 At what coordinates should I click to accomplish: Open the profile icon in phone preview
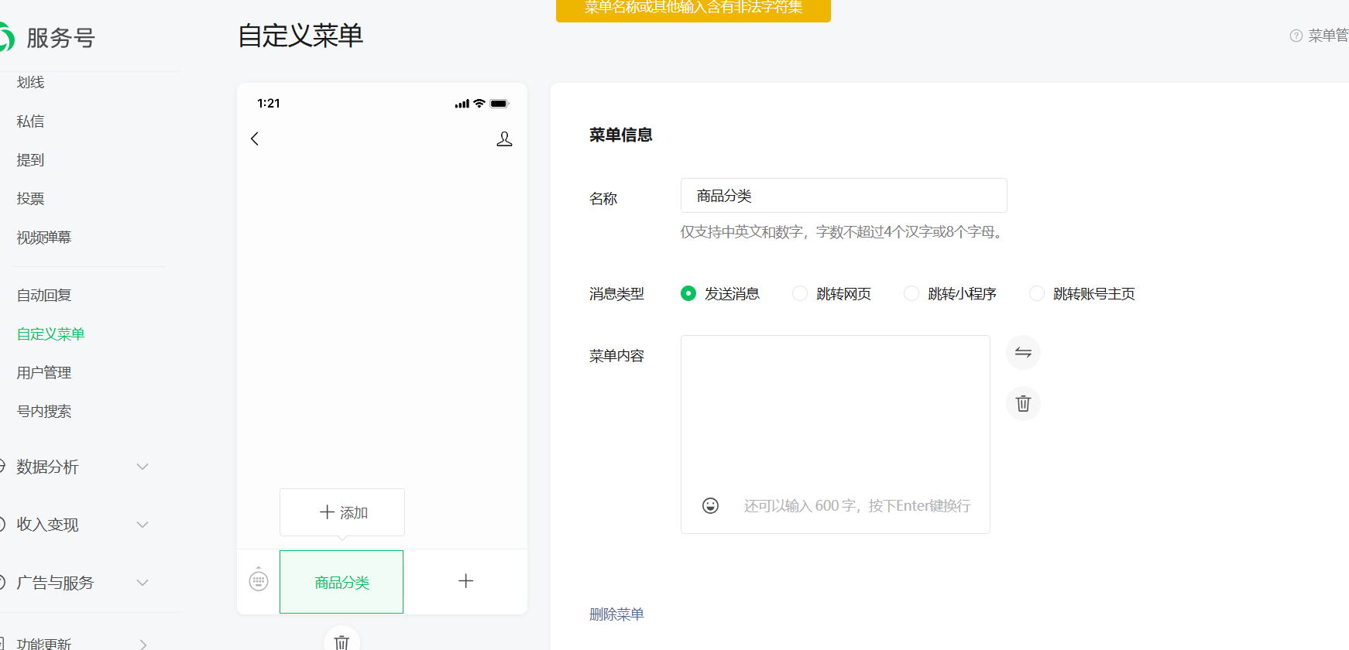point(504,139)
